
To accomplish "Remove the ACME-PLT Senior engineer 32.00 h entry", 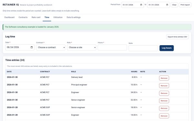I will 164,101.
